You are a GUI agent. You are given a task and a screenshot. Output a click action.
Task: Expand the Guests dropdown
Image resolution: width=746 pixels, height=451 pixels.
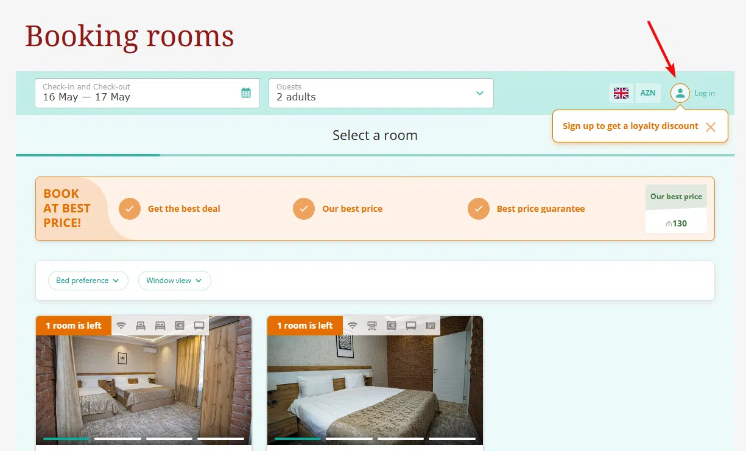point(381,93)
